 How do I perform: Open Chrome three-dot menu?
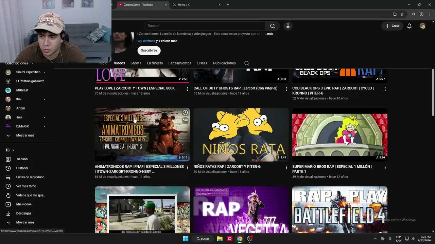coord(430,14)
